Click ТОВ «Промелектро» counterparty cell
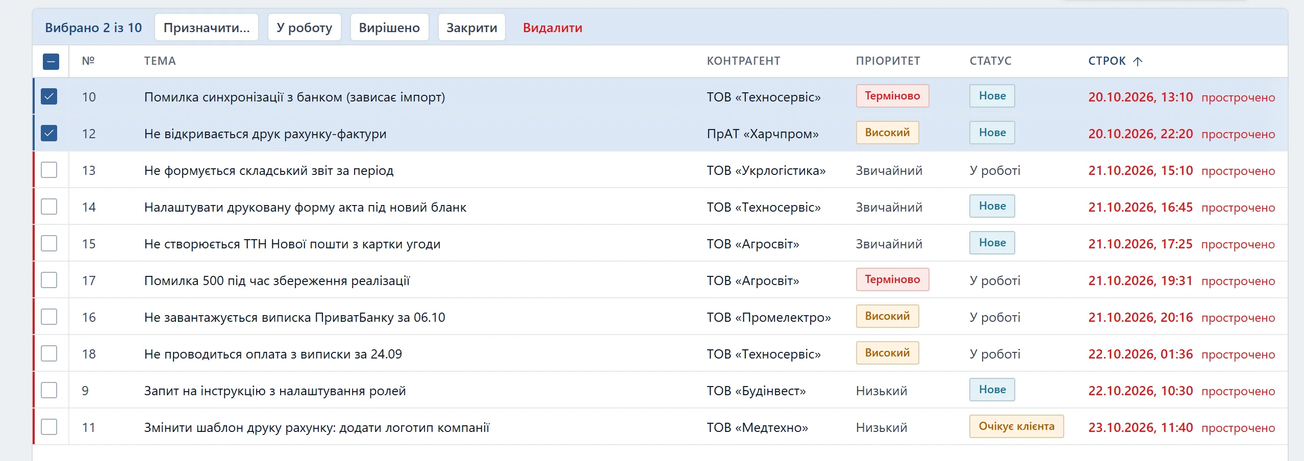 pyautogui.click(x=768, y=317)
